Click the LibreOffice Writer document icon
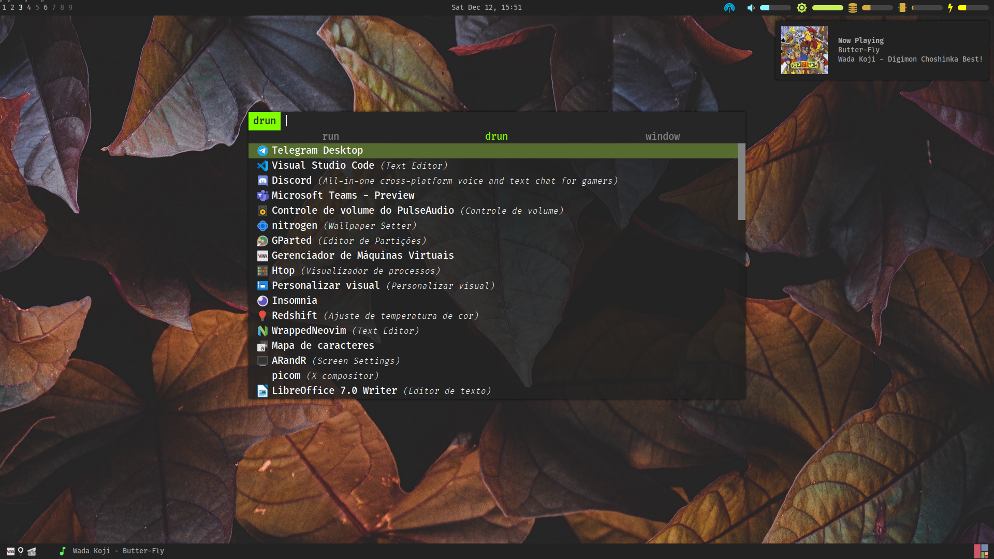 (x=262, y=391)
